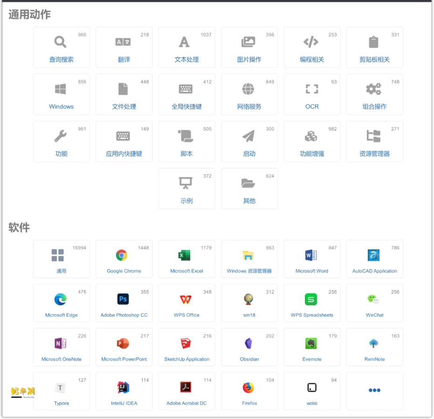Open the Microsoft PowerPoint link

(124, 359)
